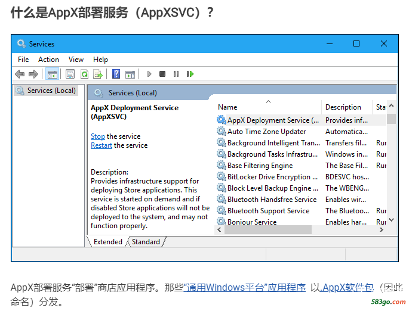Viewport: 409px width, 311px height.
Task: Select Bluetooth Handsfree Service row
Action: pos(301,200)
